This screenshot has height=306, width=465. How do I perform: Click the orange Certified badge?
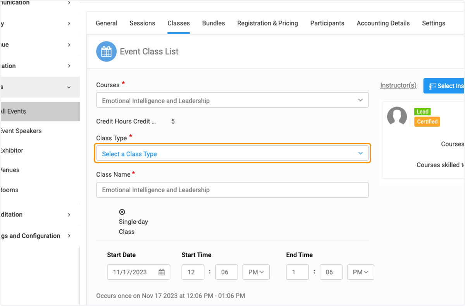(x=427, y=122)
